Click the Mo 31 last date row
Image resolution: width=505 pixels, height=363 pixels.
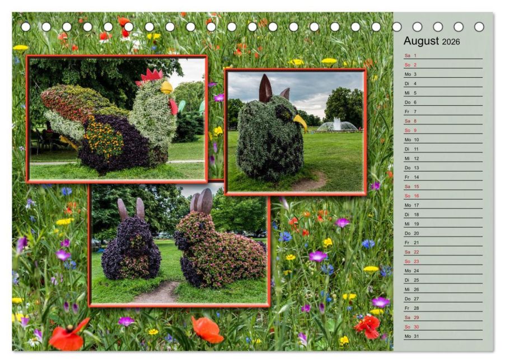(443, 336)
